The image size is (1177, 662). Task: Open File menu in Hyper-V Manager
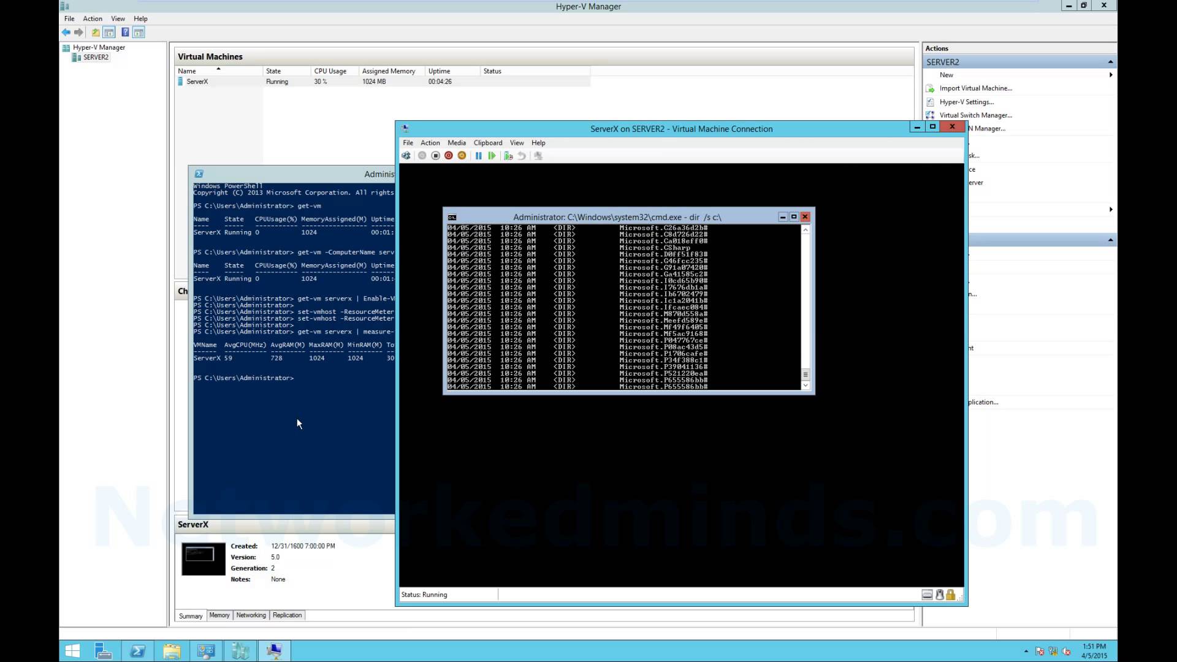tap(69, 18)
